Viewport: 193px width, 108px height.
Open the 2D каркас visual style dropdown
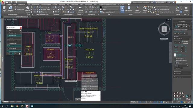tap(110, 7)
